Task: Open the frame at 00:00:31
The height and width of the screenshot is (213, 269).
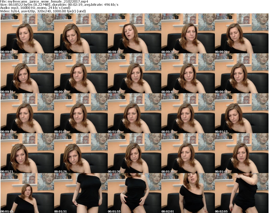Action: click(27, 73)
